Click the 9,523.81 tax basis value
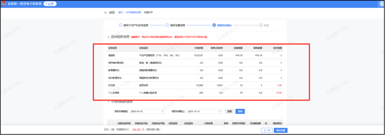The width and height of the screenshot is (385, 135). click(199, 56)
